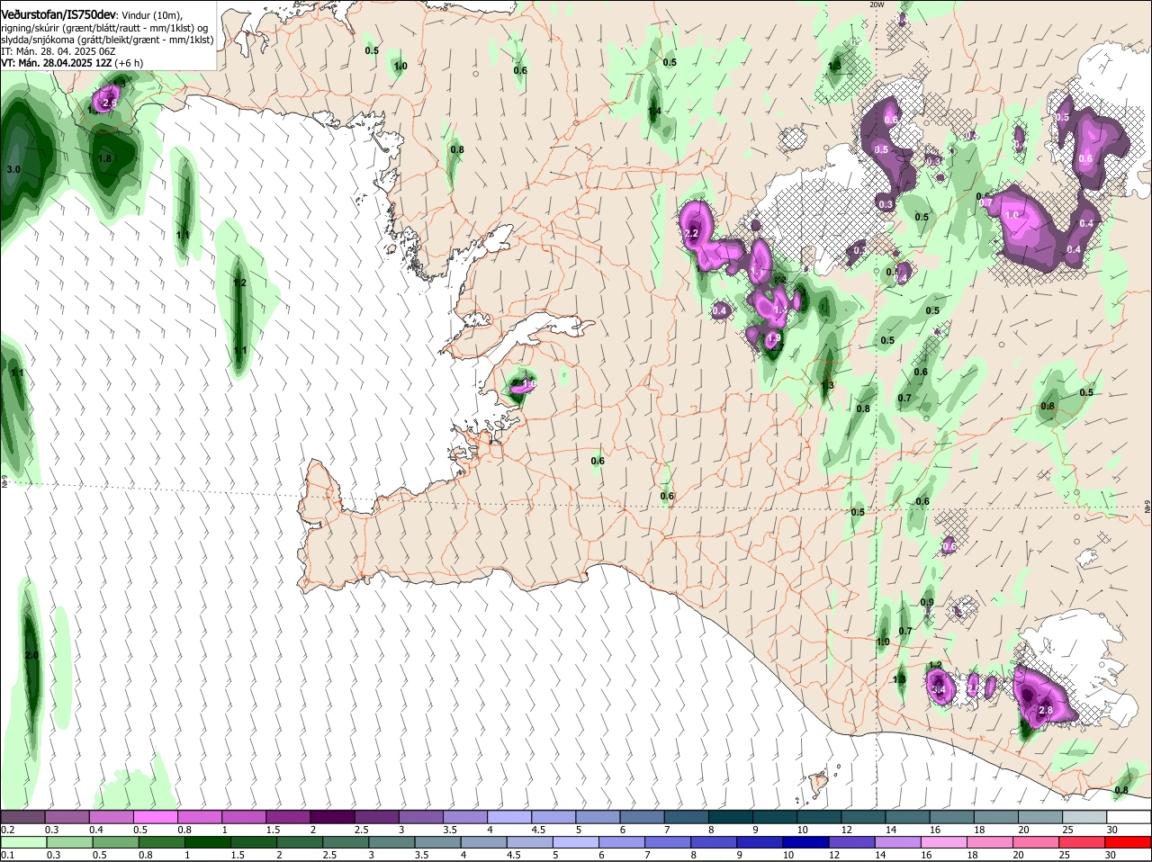Click the lower legend swatch between 4 and 4.5
Image resolution: width=1152 pixels, height=862 pixels.
click(x=484, y=842)
